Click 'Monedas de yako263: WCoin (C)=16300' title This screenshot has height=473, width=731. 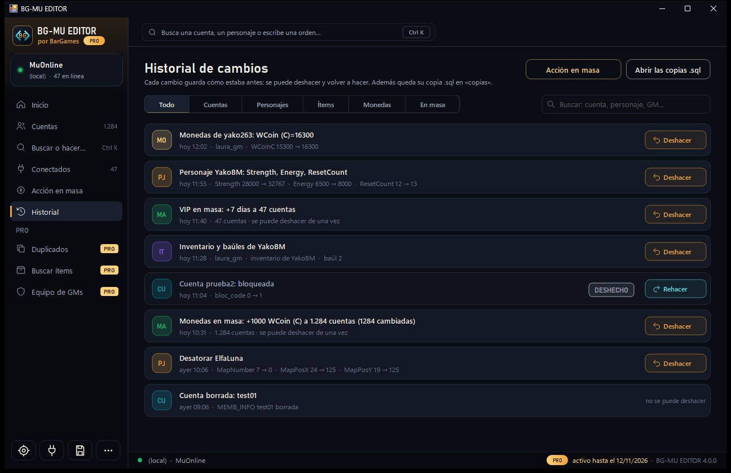[x=246, y=135]
